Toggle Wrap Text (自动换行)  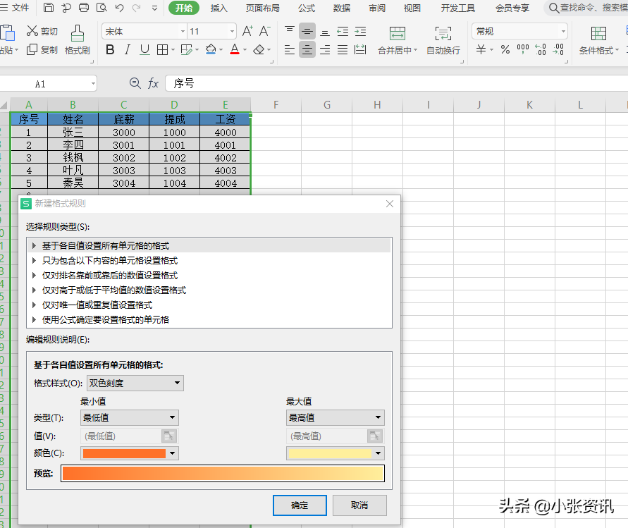tap(443, 40)
